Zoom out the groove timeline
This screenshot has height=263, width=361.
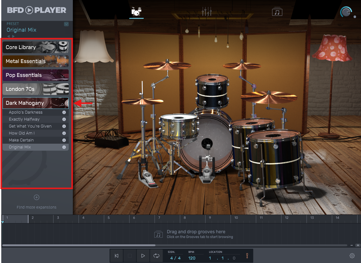click(351, 245)
